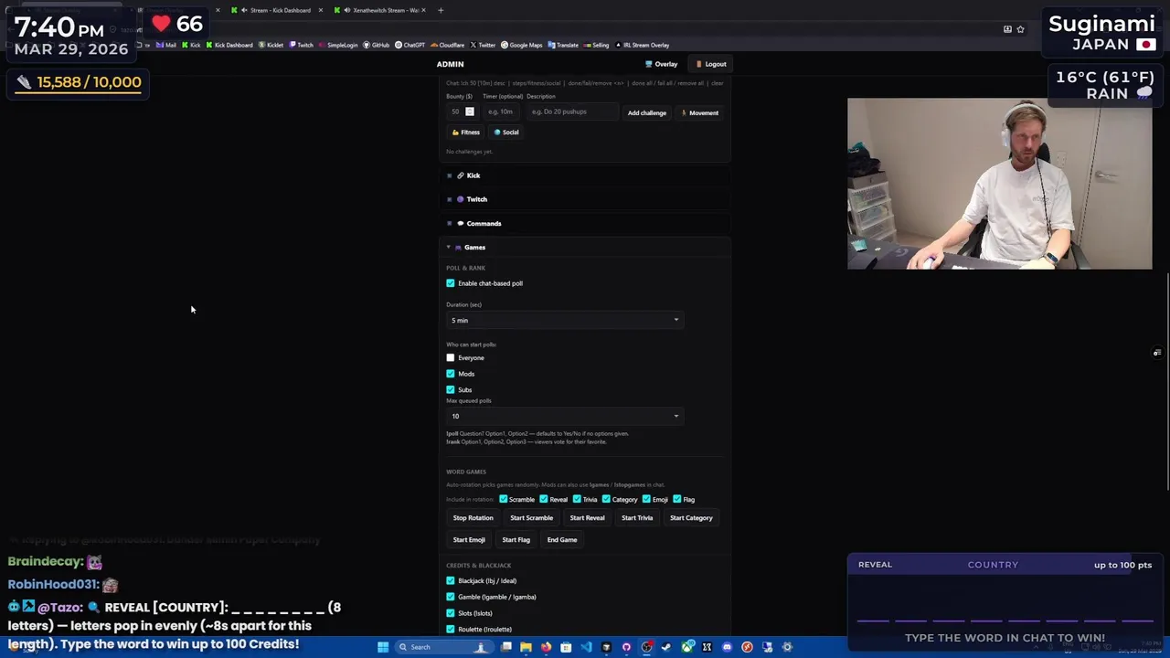This screenshot has width=1170, height=658.
Task: Expand the Commands section
Action: (x=585, y=223)
